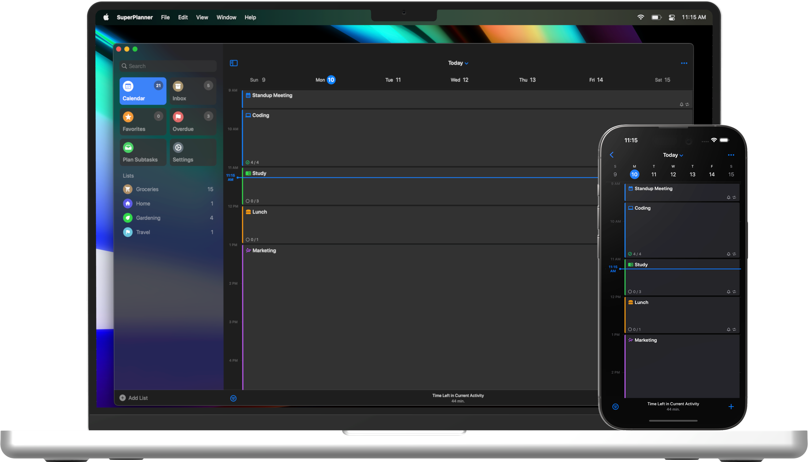This screenshot has width=808, height=462.
Task: Expand the Today dropdown on iPhone
Action: [x=673, y=155]
